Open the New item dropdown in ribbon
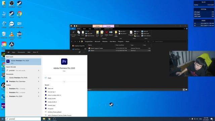 tap(122, 31)
